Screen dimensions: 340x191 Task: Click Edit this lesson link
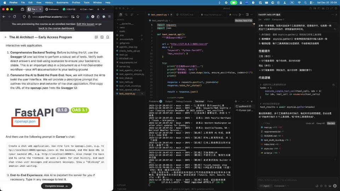point(85,24)
